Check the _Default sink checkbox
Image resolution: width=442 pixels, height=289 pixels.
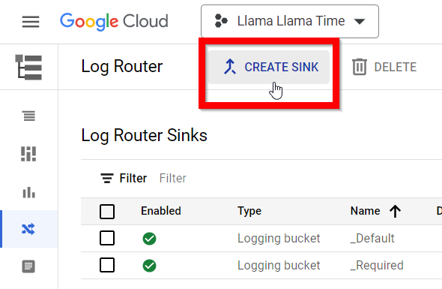tap(107, 238)
